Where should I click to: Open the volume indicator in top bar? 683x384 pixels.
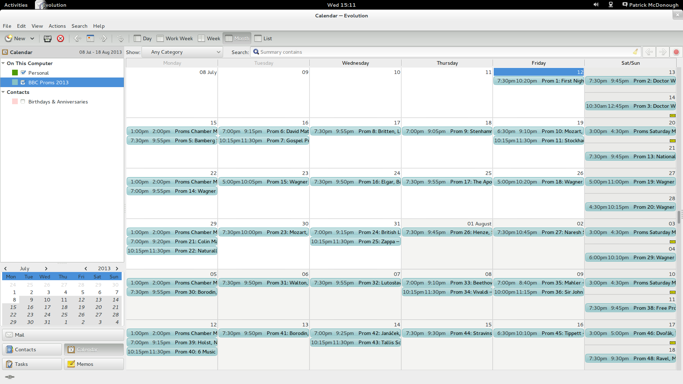596,5
